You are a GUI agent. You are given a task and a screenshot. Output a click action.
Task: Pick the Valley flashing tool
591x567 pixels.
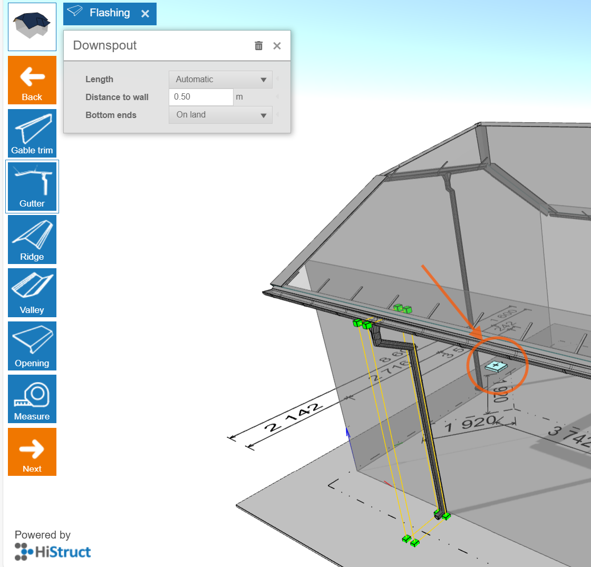pos(32,293)
